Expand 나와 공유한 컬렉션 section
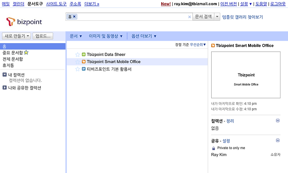The image size is (288, 173). coord(4,87)
